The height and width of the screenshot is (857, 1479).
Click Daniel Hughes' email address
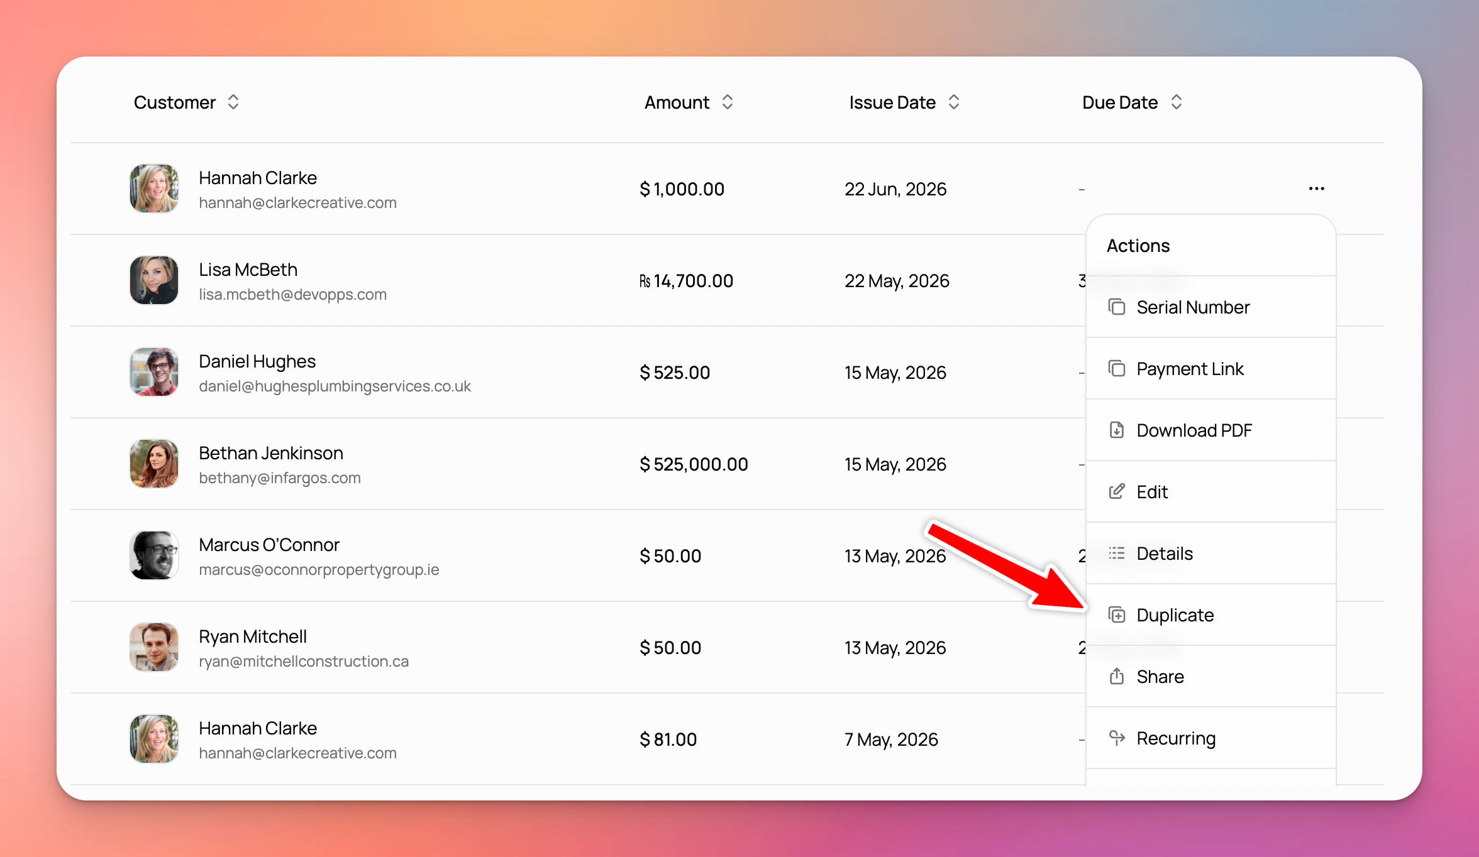pos(335,386)
